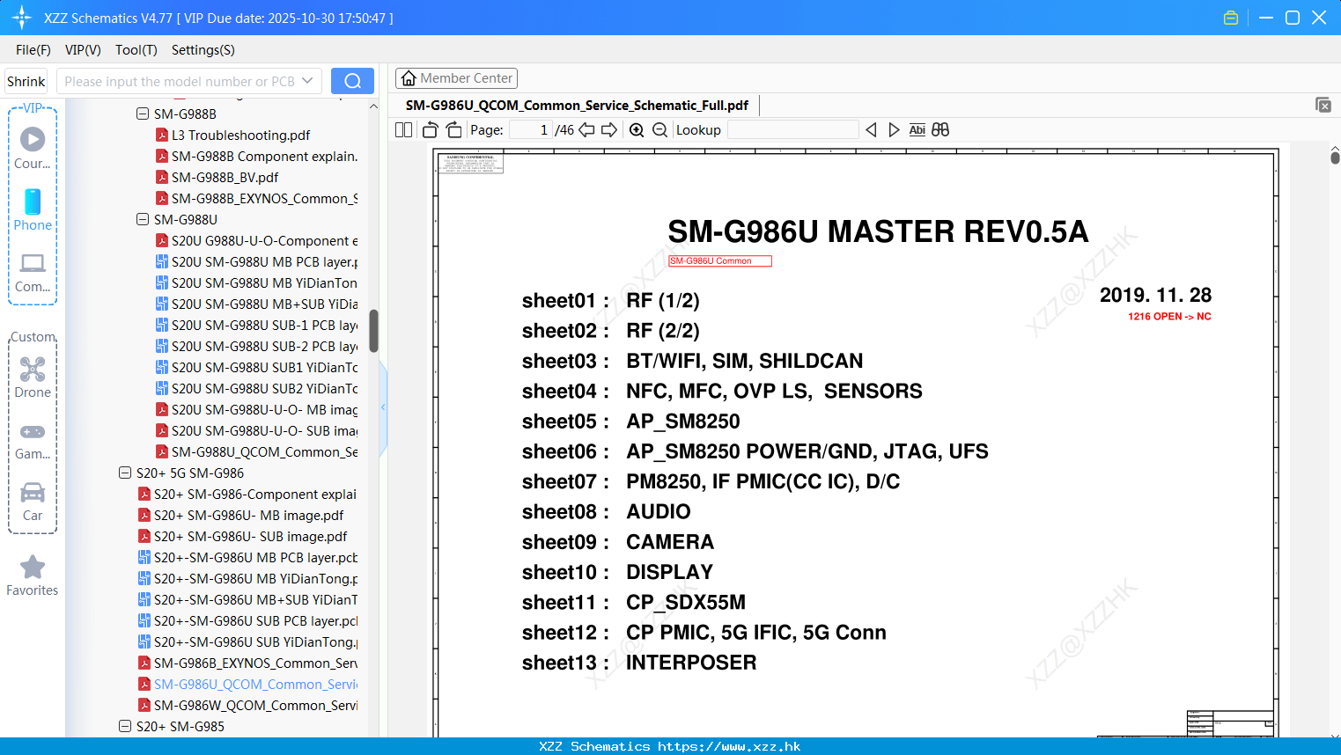Toggle the two-page layout view icon
The height and width of the screenshot is (755, 1341).
[x=404, y=130]
